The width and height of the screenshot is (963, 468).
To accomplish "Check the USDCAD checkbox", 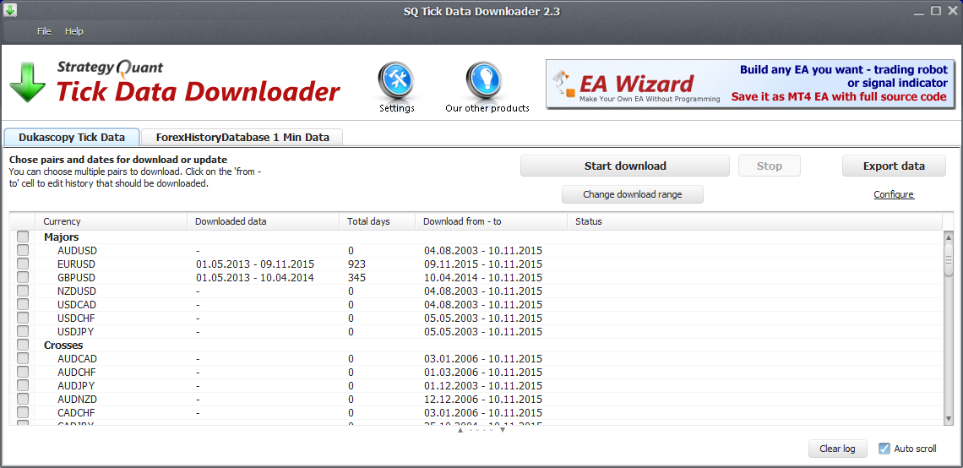I will coord(23,305).
